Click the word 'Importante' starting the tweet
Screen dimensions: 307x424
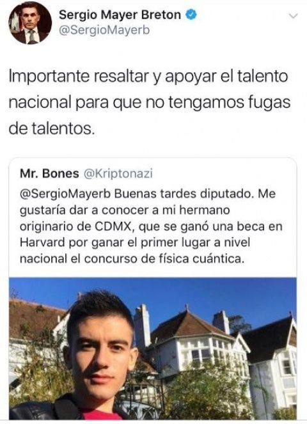point(49,77)
